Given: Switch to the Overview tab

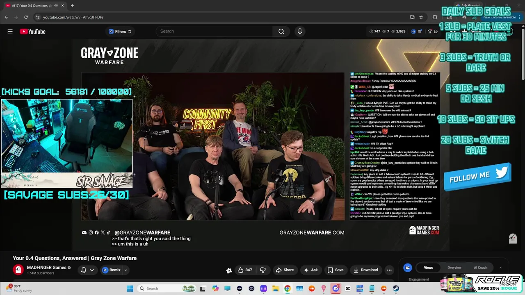Looking at the screenshot, I should [x=454, y=268].
